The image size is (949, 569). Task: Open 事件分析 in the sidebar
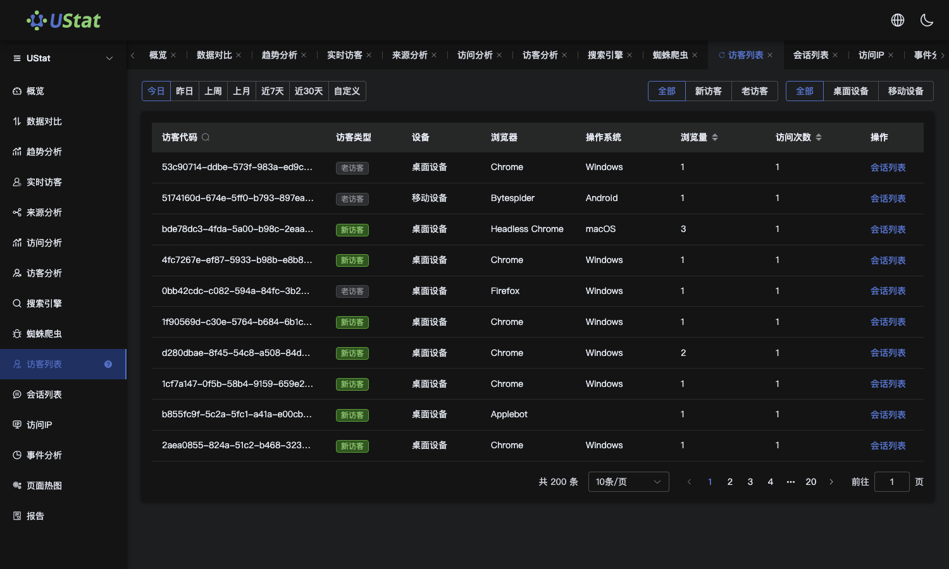pyautogui.click(x=63, y=455)
